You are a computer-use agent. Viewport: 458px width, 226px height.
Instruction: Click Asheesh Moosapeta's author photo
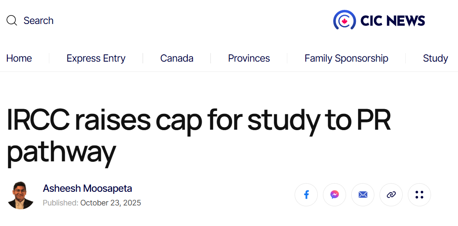click(21, 195)
